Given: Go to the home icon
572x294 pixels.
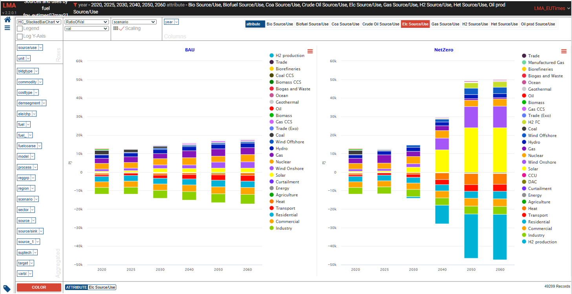Looking at the screenshot, I should pyautogui.click(x=7, y=20).
